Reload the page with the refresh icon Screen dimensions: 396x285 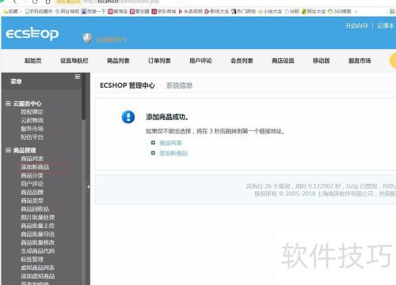tap(35, 2)
